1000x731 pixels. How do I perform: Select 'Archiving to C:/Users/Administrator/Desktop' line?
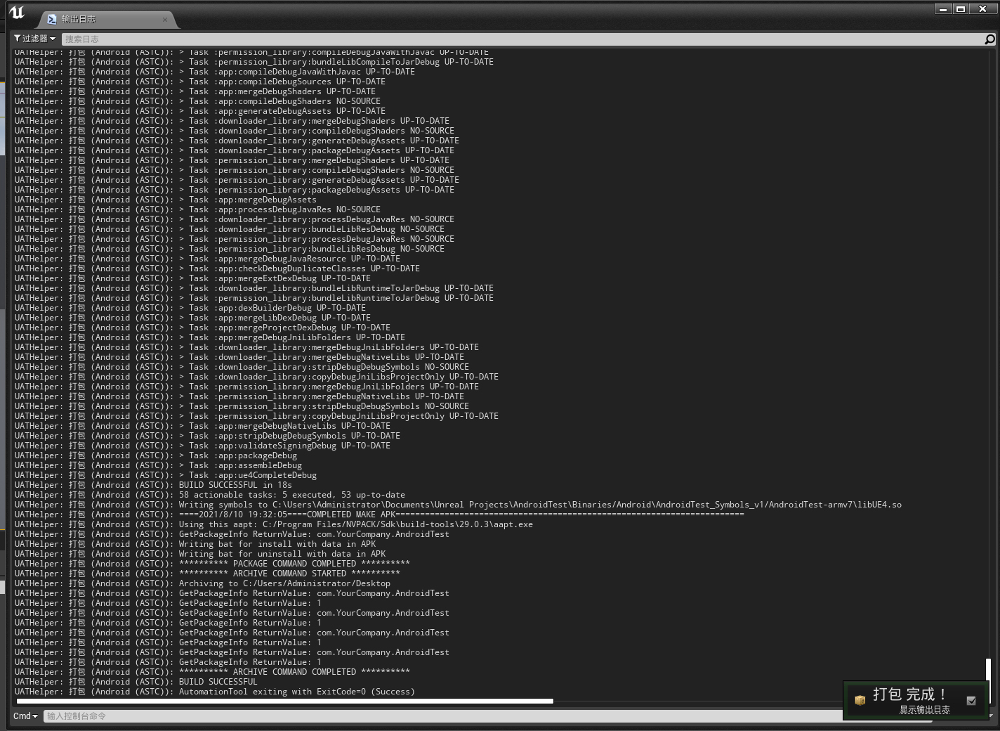pyautogui.click(x=202, y=583)
